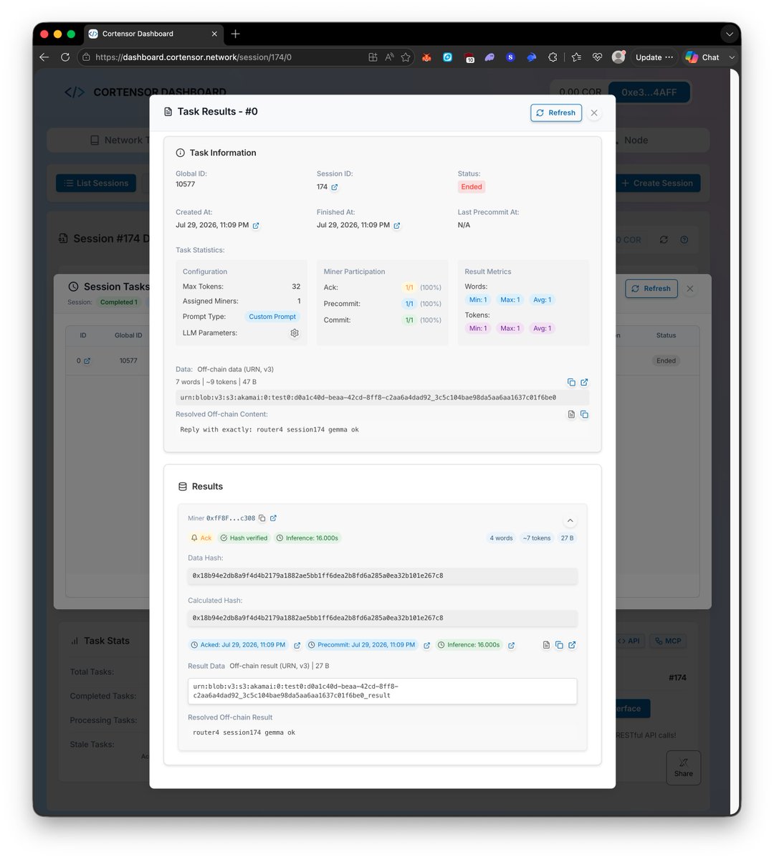View result document icon in miner card
The height and width of the screenshot is (860, 774).
click(546, 645)
